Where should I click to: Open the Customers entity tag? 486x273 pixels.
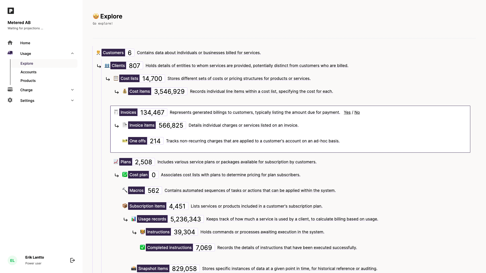(x=113, y=53)
